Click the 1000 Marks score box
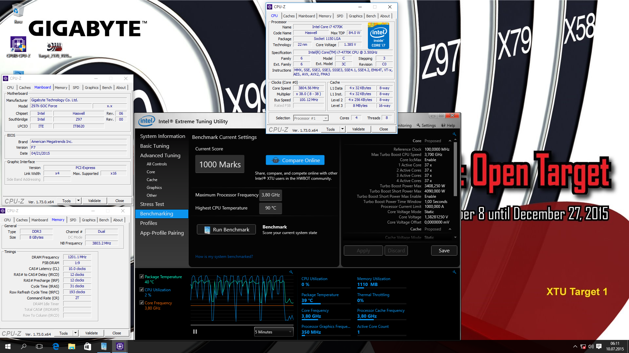 pos(220,164)
